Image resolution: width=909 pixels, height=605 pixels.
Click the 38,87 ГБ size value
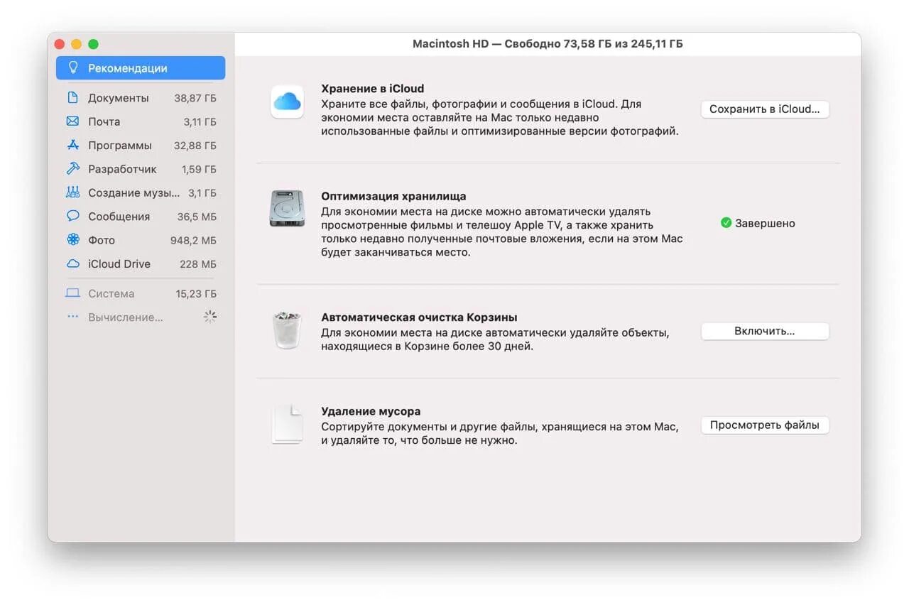[195, 98]
